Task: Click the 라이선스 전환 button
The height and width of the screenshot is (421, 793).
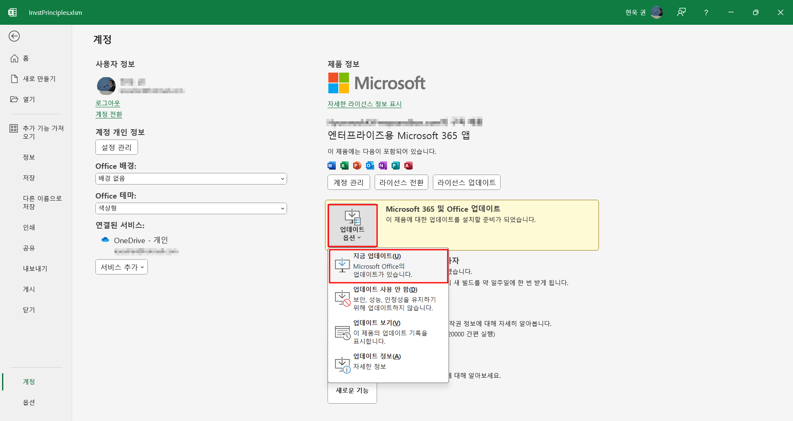Action: tap(401, 182)
